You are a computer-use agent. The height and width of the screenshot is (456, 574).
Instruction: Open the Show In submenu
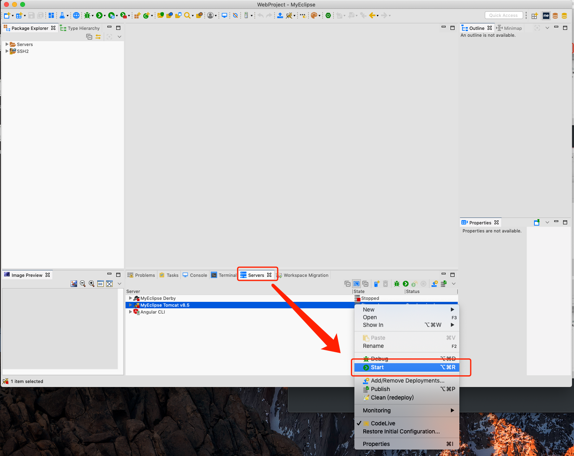(x=407, y=325)
